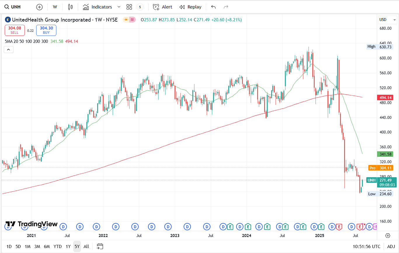Switch to the YTD time range
The height and width of the screenshot is (253, 399).
point(58,247)
